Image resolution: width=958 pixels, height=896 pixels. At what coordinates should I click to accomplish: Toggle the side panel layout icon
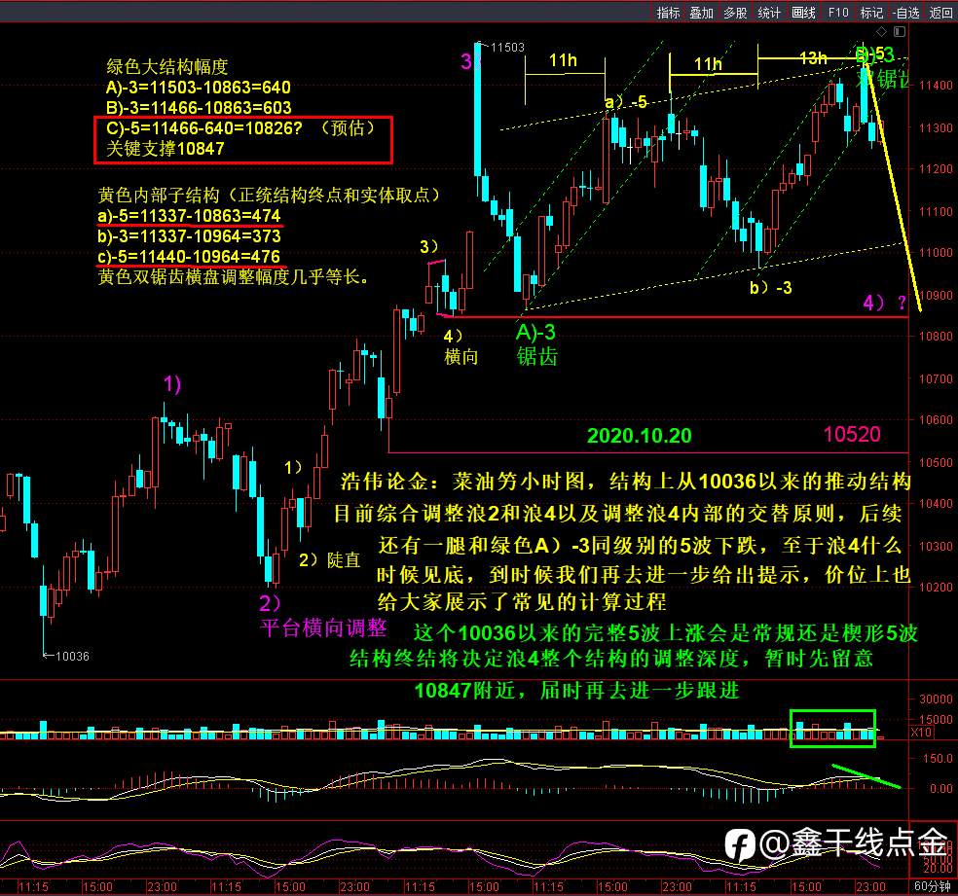pos(900,31)
